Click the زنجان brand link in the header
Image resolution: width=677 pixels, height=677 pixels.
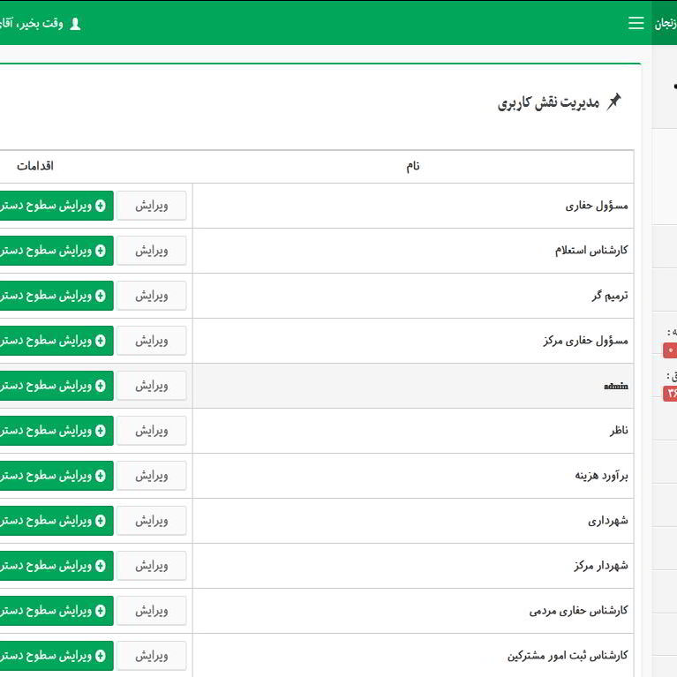665,24
